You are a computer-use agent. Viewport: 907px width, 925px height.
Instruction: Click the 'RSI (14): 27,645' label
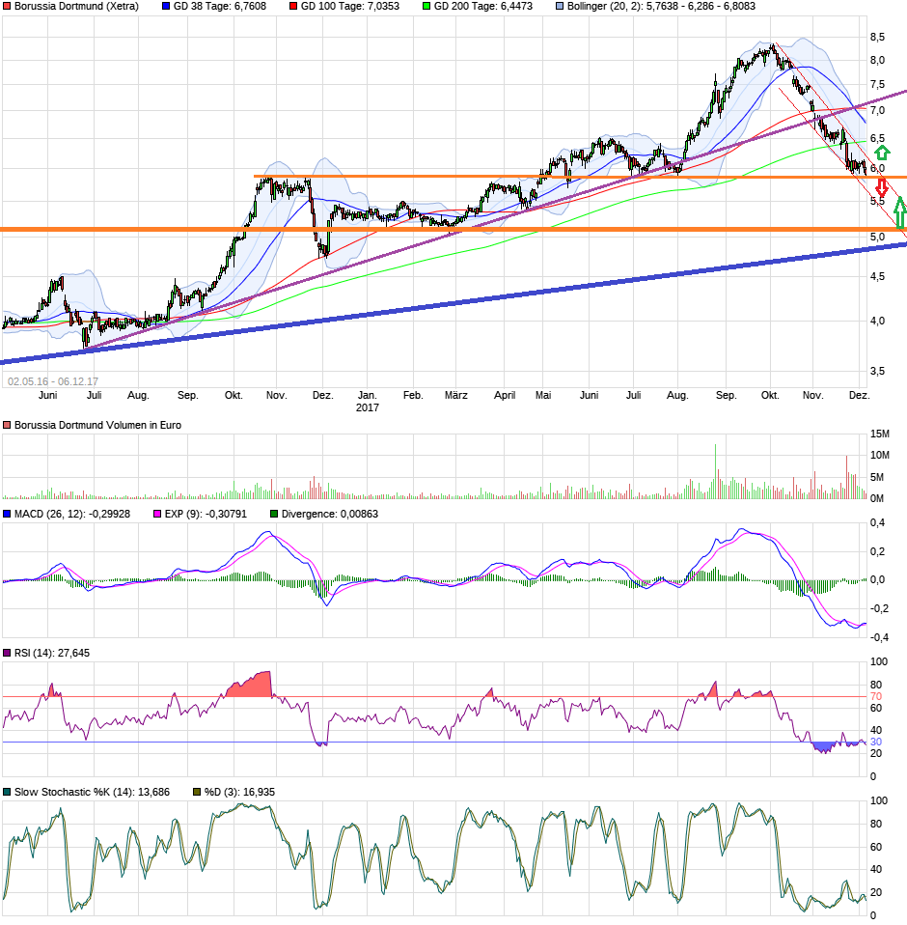pos(52,653)
